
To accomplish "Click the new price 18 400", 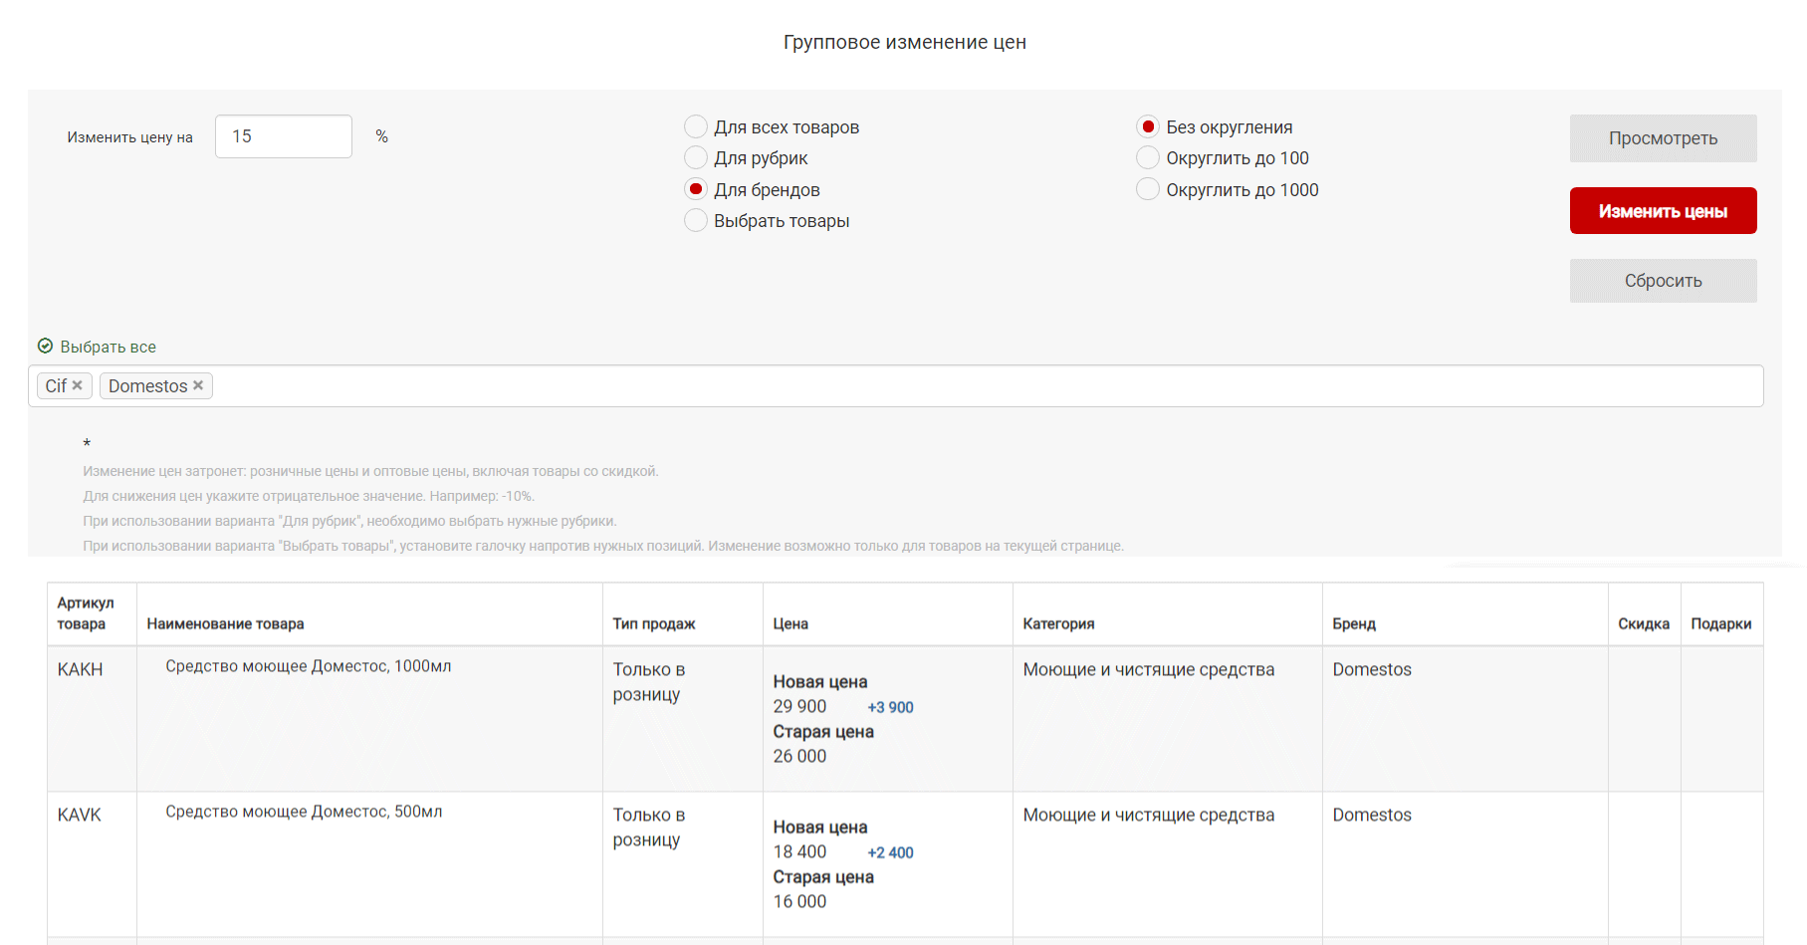I will pos(799,851).
